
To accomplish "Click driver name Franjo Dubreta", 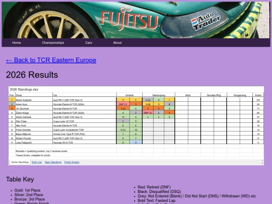I will 23,130.
